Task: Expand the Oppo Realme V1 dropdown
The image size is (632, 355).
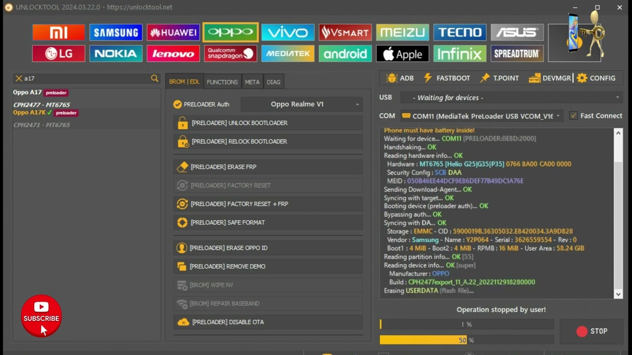Action: (302, 104)
